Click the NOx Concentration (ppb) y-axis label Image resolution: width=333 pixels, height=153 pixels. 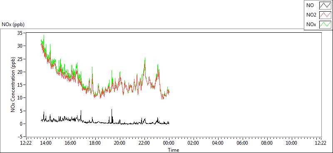click(13, 84)
